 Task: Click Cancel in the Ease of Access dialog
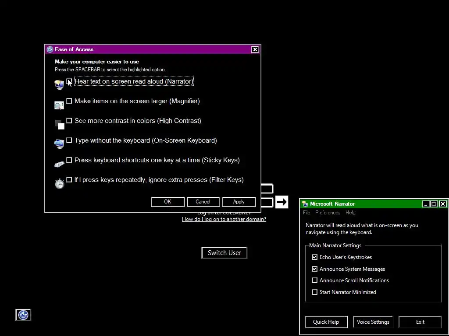203,202
